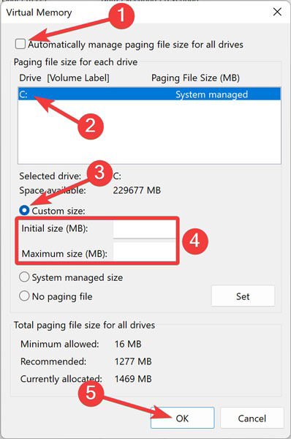
Task: Click the red step 4 marker
Action: pos(195,241)
